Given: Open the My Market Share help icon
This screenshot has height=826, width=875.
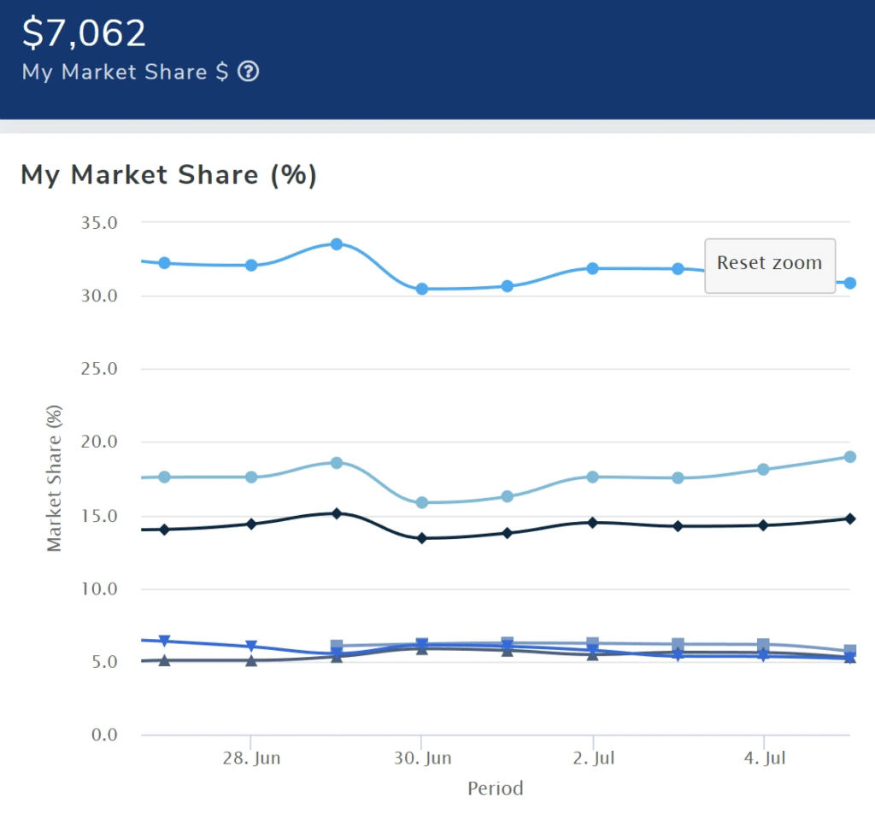Looking at the screenshot, I should click(x=248, y=73).
